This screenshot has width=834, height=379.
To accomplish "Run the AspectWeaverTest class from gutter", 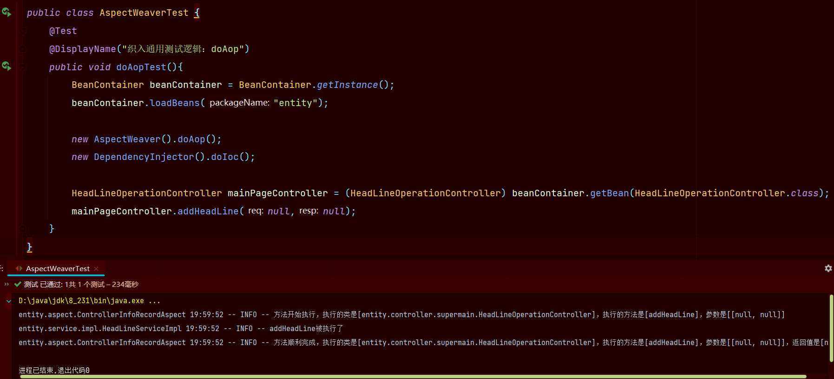I will 7,12.
